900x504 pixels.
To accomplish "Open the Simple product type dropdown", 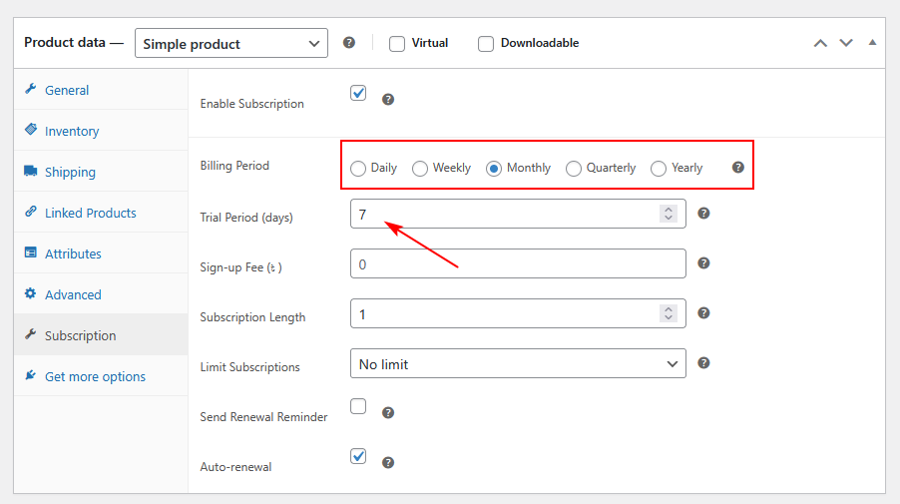I will click(231, 43).
